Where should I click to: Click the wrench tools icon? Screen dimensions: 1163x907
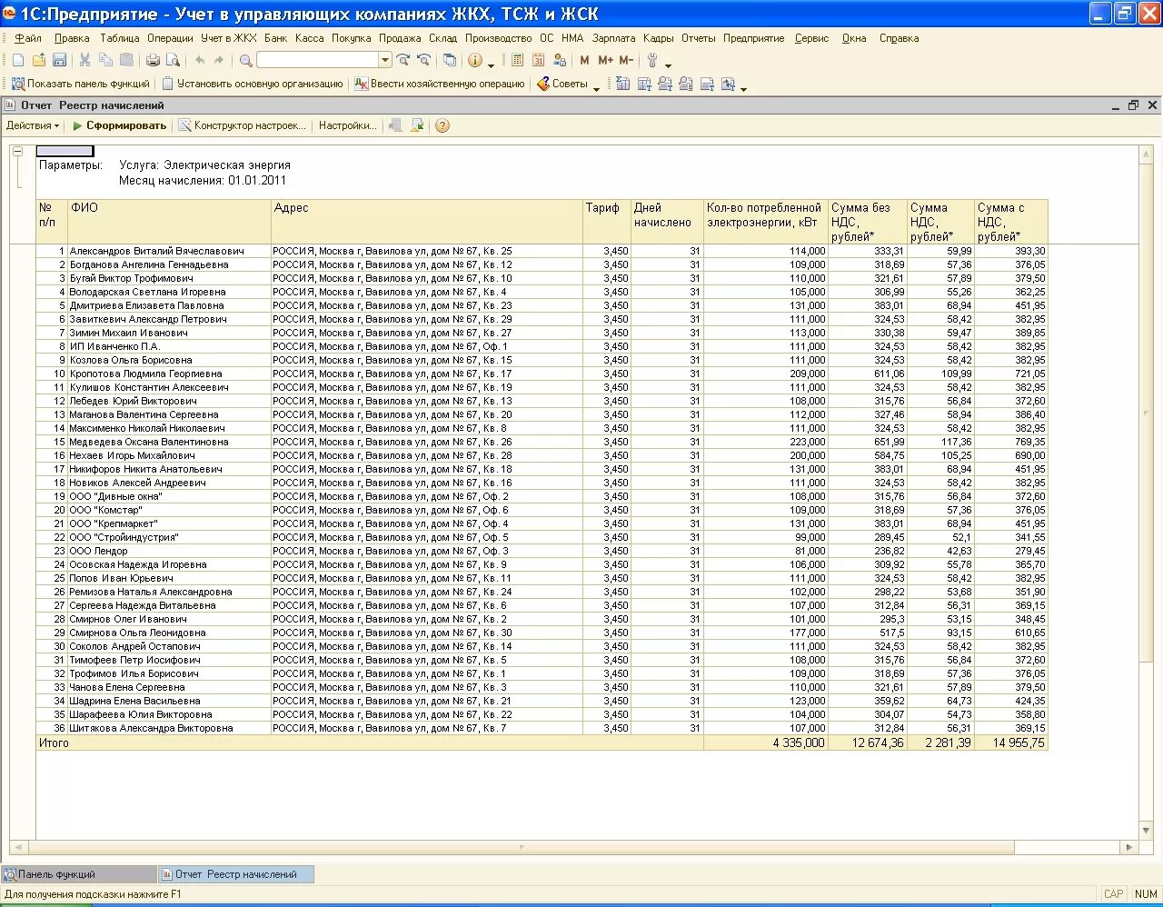pos(651,60)
